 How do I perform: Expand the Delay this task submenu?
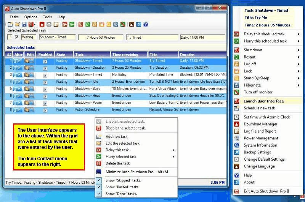pos(173,150)
